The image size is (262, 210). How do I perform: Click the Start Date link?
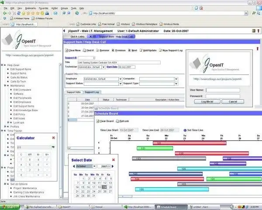112,67
